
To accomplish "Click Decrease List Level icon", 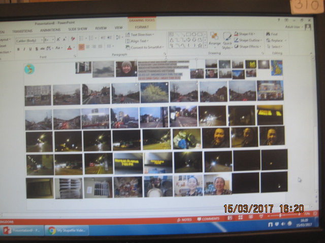I will pos(103,37).
